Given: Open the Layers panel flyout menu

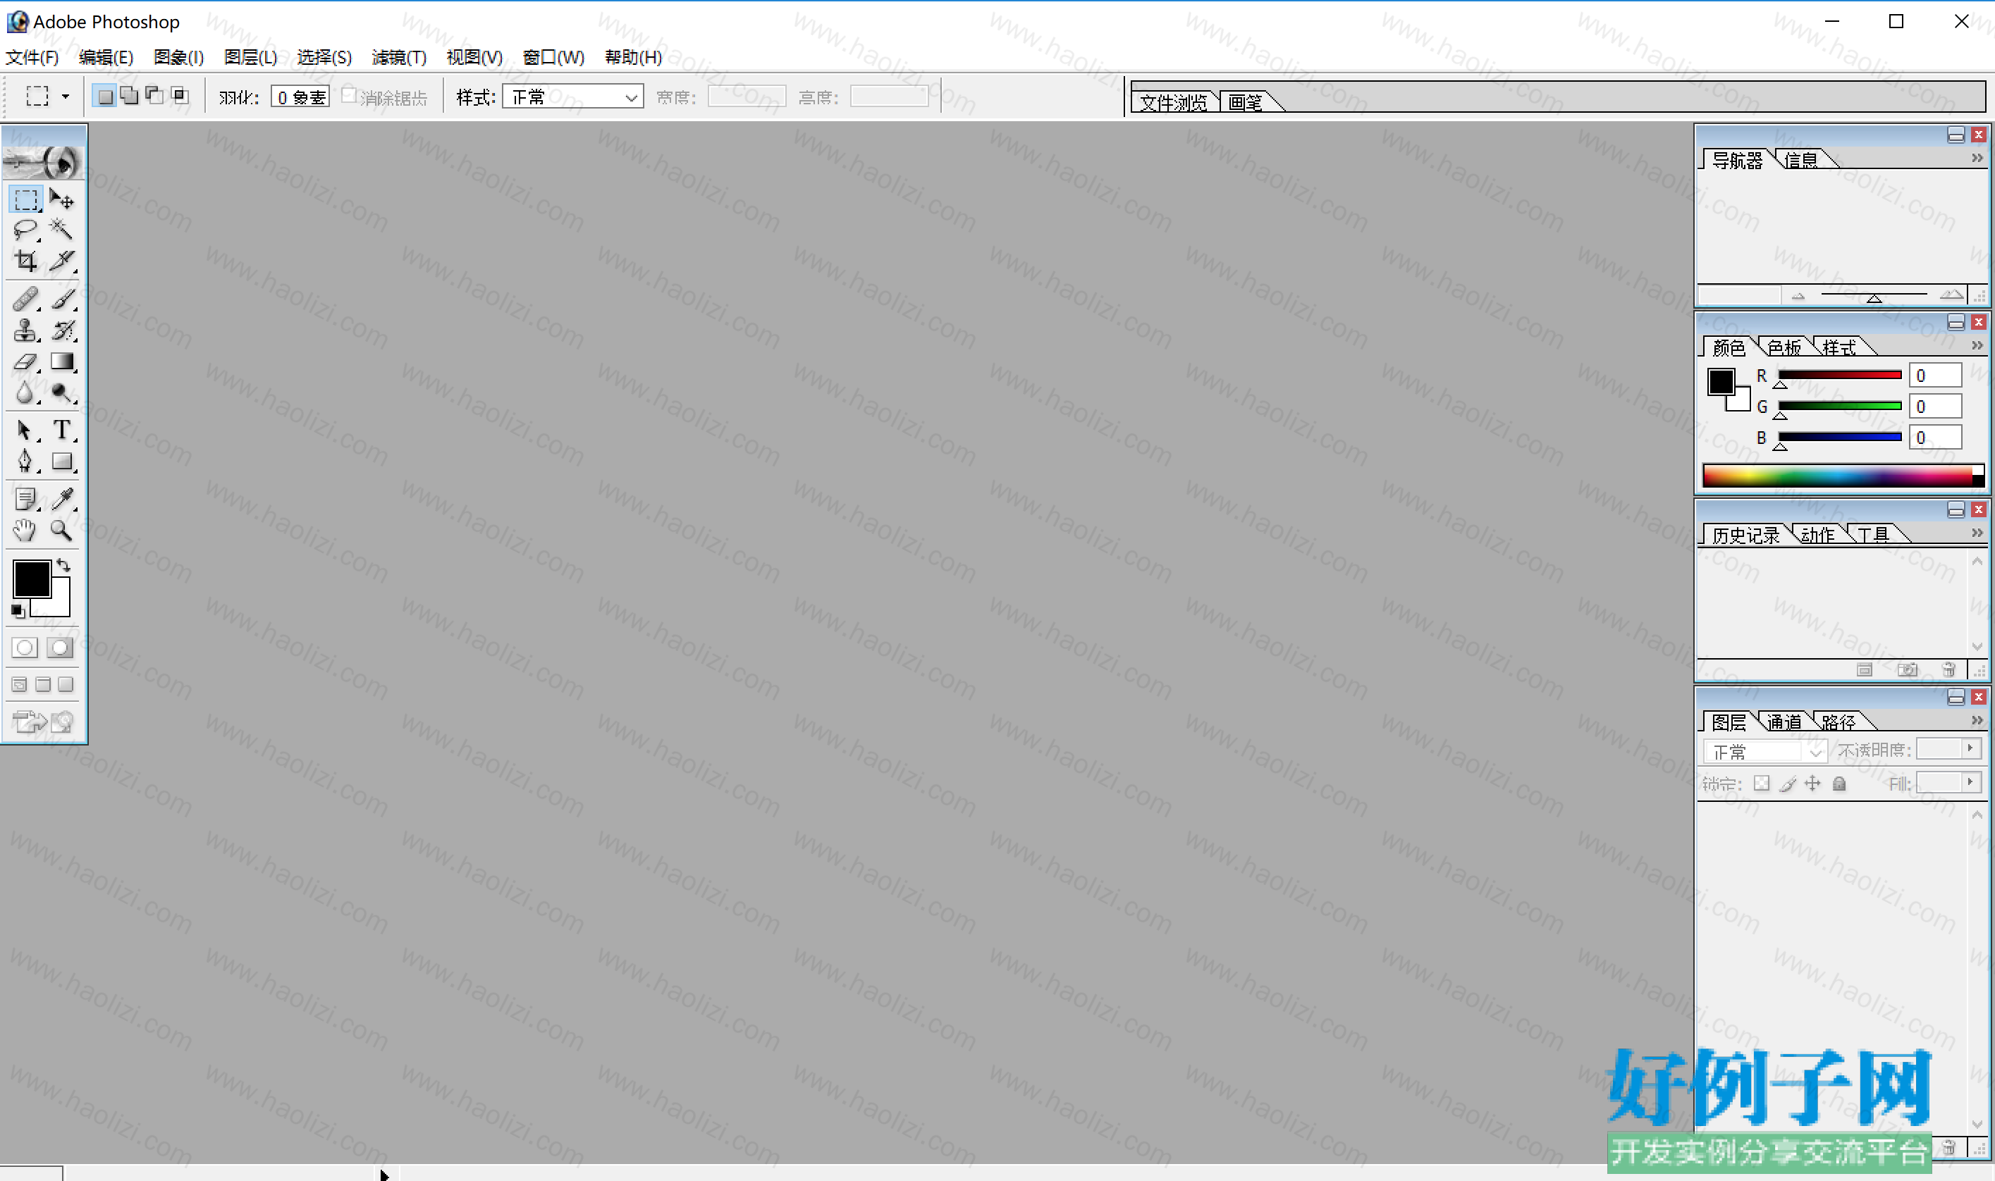Looking at the screenshot, I should pos(1977,720).
